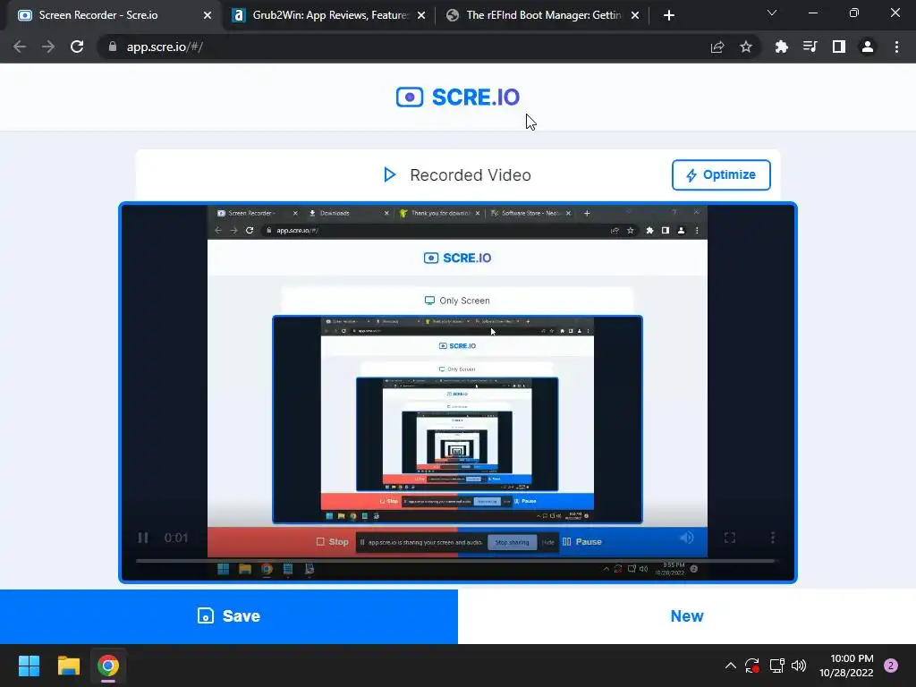This screenshot has height=687, width=916.
Task: Open the Windows Start menu
Action: 29,666
